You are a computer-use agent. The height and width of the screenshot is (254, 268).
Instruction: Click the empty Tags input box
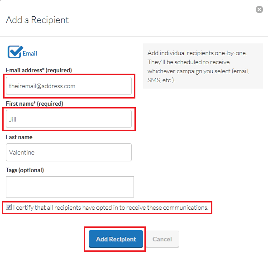pyautogui.click(x=70, y=187)
